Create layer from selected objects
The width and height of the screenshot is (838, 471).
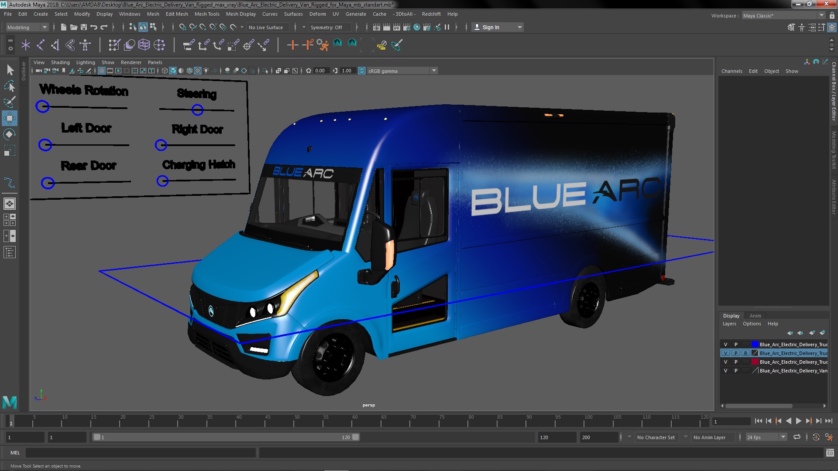[x=822, y=333]
